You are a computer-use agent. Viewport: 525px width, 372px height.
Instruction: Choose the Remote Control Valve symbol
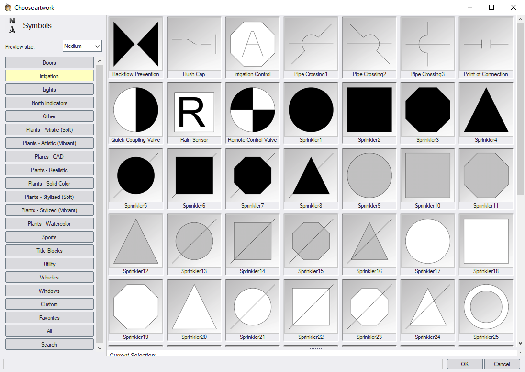click(x=253, y=114)
